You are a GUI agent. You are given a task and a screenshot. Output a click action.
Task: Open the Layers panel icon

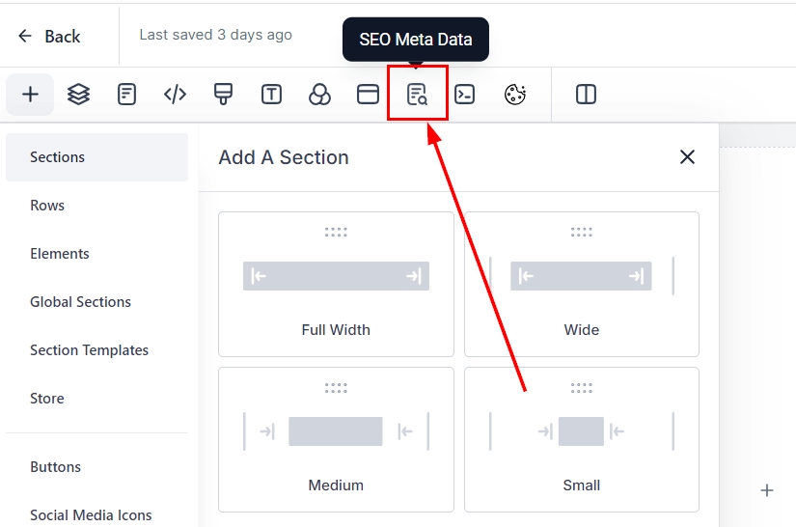78,94
